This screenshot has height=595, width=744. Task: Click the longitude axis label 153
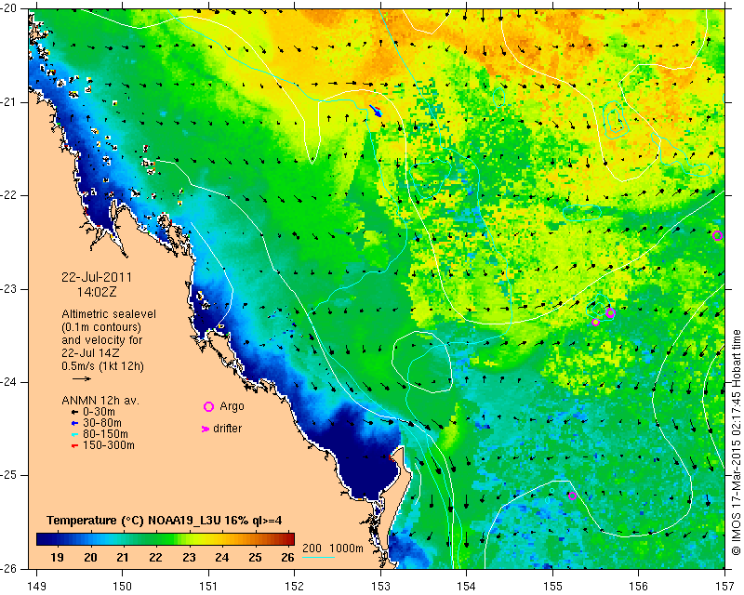tap(380, 586)
